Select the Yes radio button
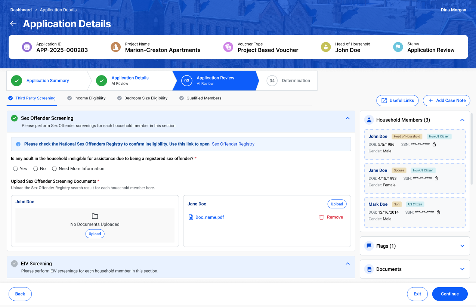Viewport: 476px width, 307px height. (x=16, y=169)
